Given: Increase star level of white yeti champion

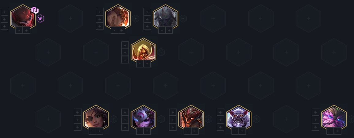Looking at the screenshot, I should [242, 131].
